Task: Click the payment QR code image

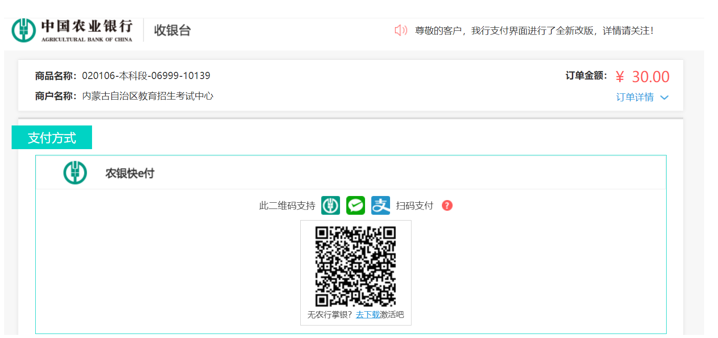Action: (x=356, y=266)
